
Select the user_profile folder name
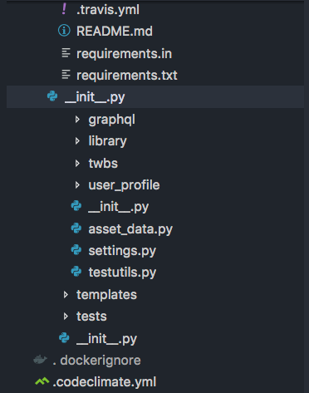click(x=124, y=185)
